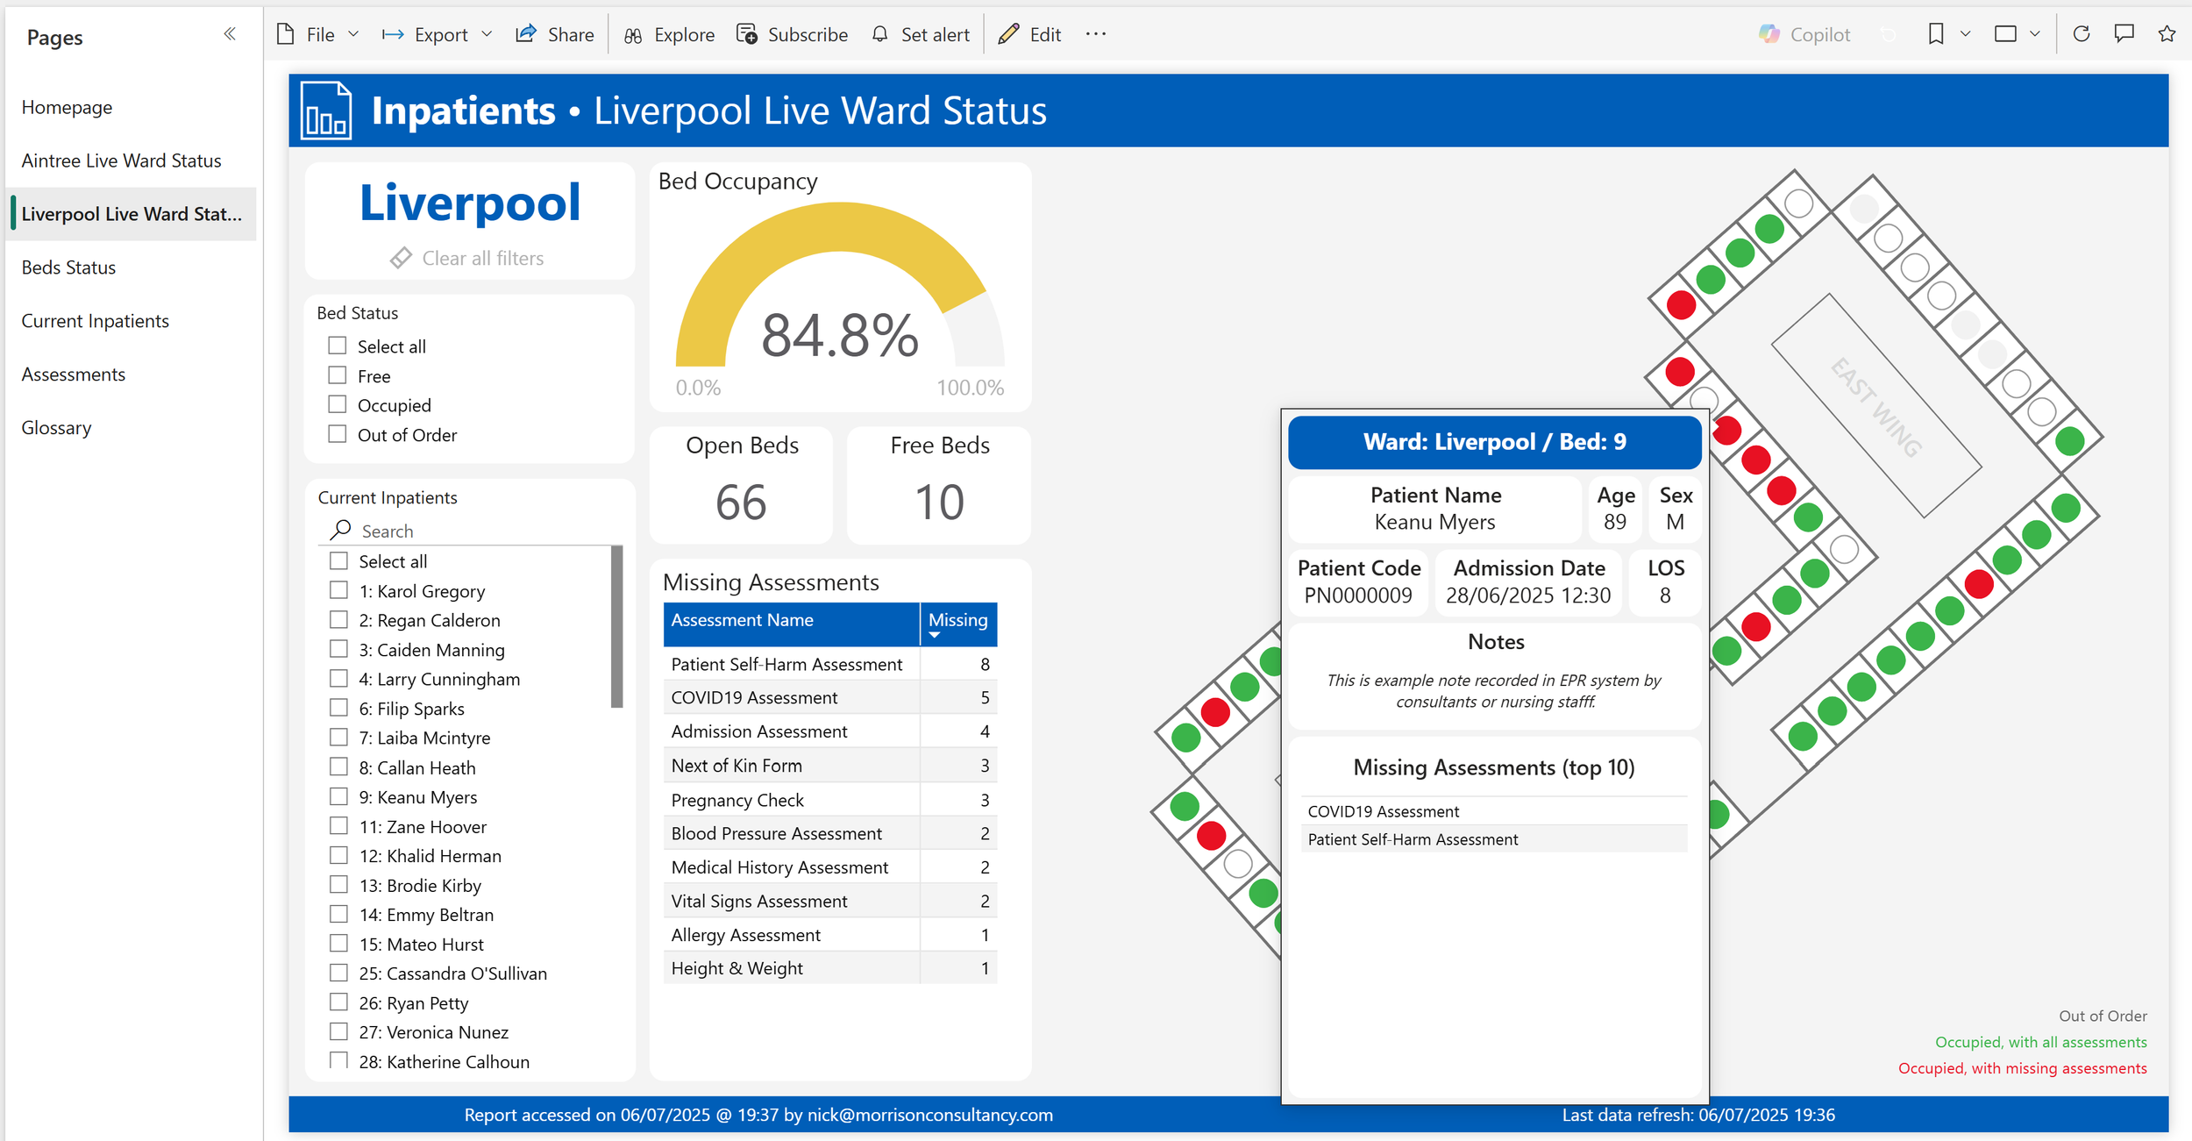Select inpatient 9: Keanu Myers checkbox

pos(338,796)
